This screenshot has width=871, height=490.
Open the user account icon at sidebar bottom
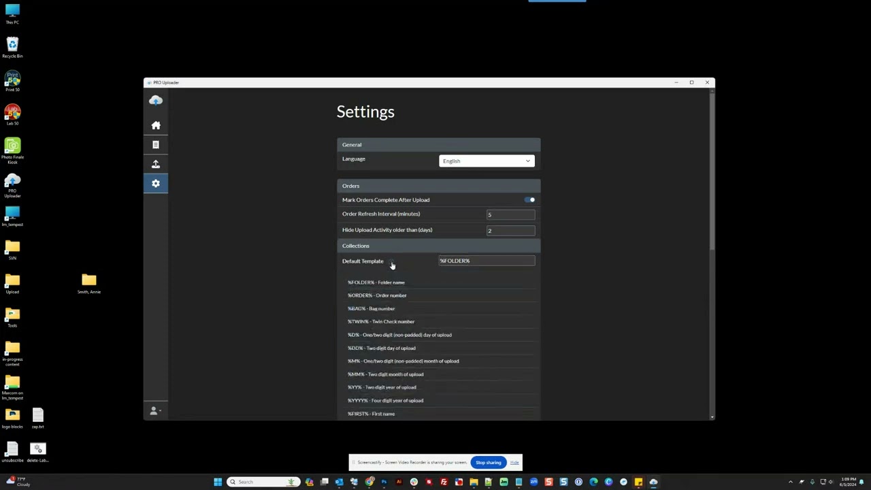[x=154, y=410]
